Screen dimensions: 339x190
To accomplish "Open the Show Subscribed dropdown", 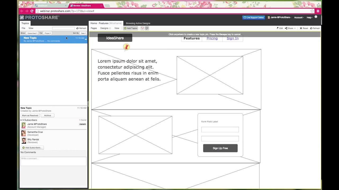I will point(32,33).
